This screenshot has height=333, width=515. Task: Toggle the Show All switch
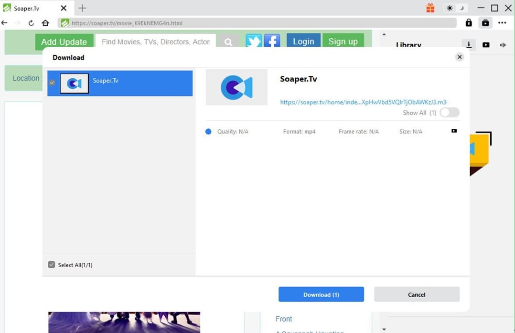[449, 113]
